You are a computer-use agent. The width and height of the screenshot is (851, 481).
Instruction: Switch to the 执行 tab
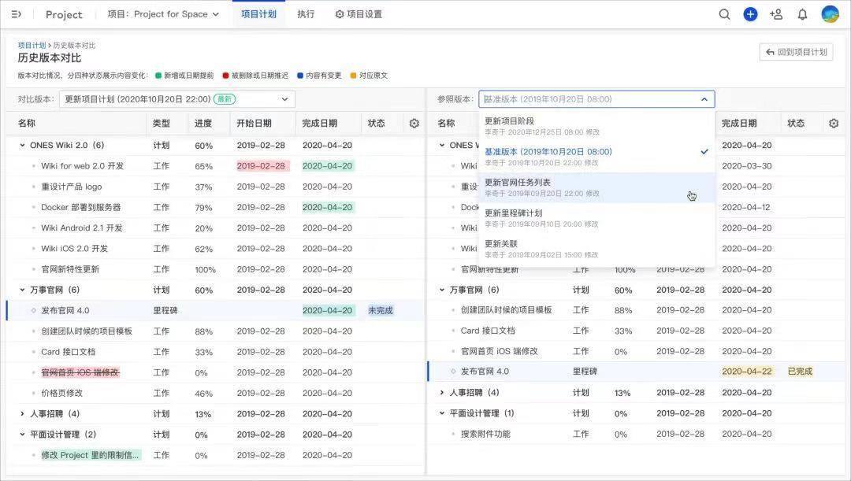tap(306, 14)
